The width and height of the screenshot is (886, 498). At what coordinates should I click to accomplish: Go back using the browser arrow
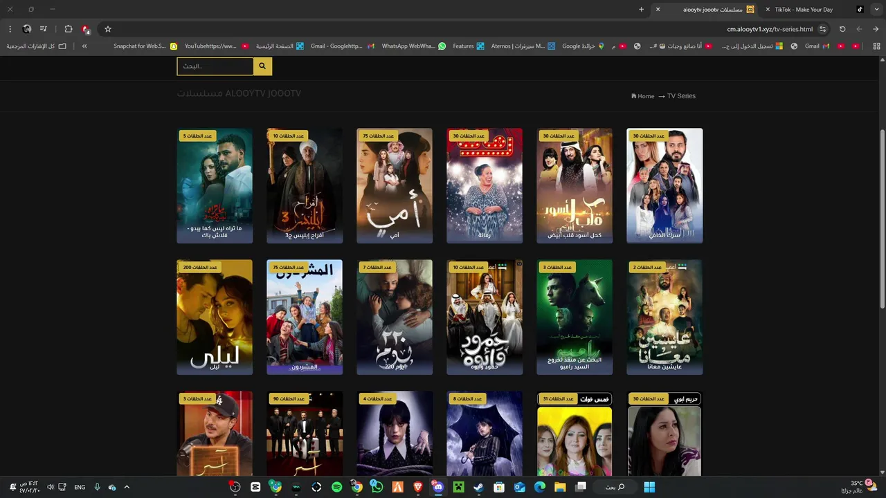pos(876,29)
